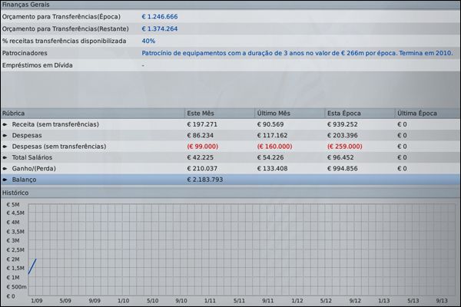Image resolution: width=461 pixels, height=307 pixels.
Task: Click the € 203.396 expenses cell
Action: [343, 135]
